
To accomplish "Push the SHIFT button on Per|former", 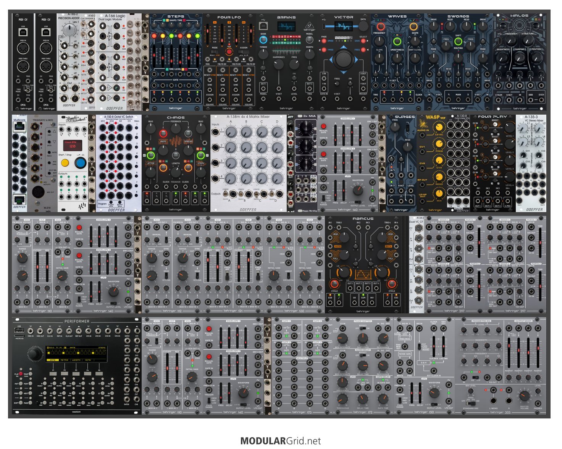I will point(21,404).
